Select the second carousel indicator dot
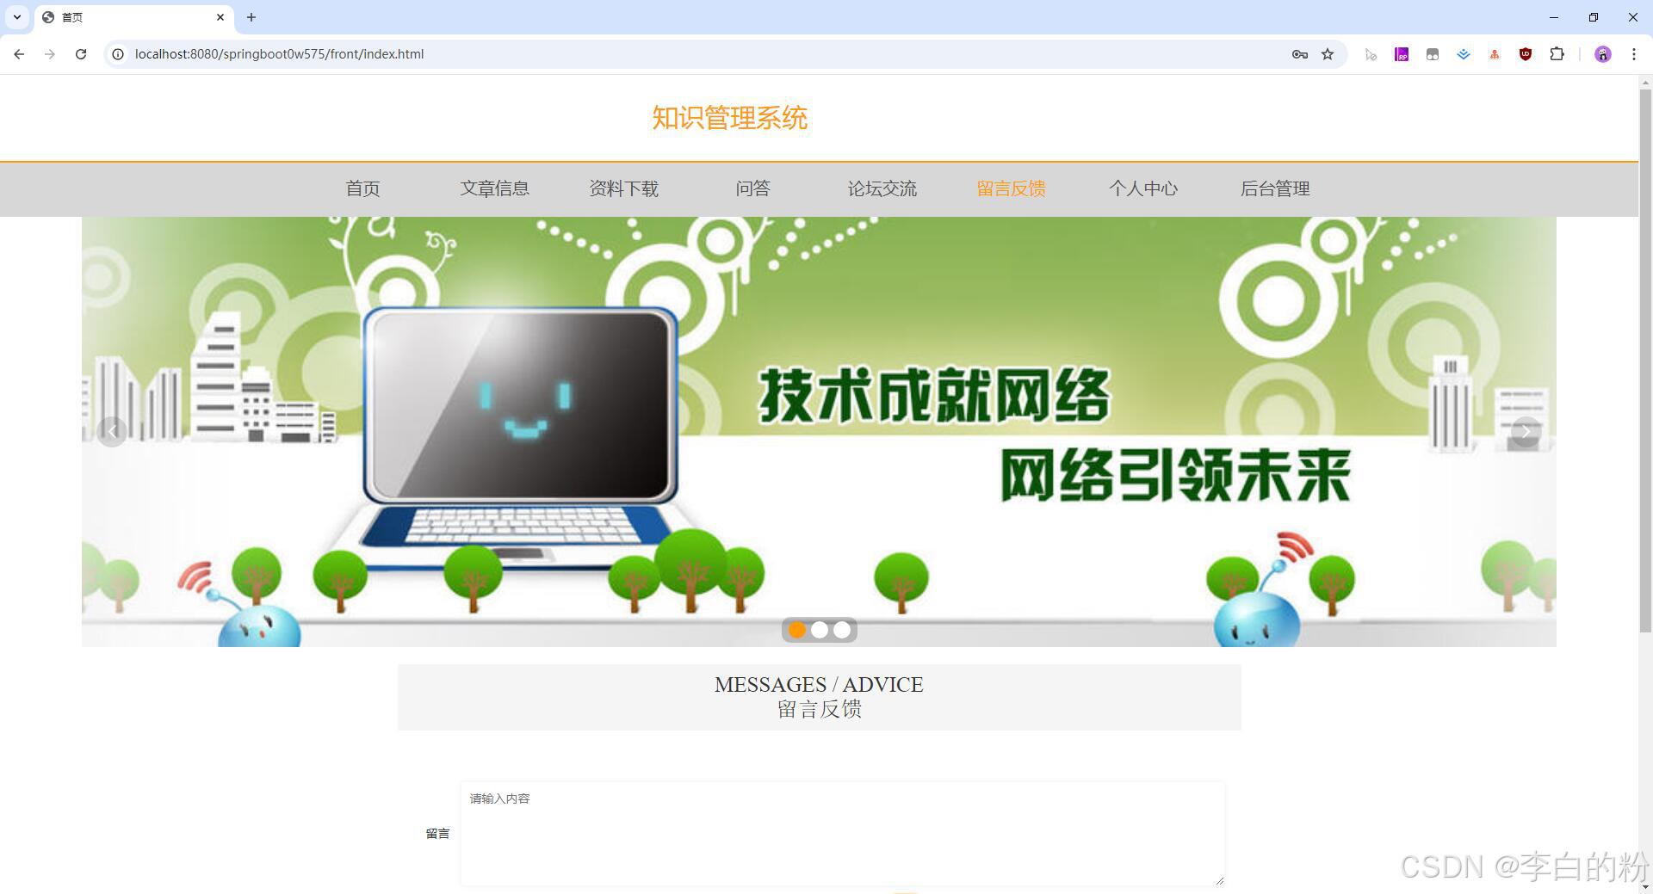This screenshot has height=894, width=1653. pyautogui.click(x=820, y=630)
